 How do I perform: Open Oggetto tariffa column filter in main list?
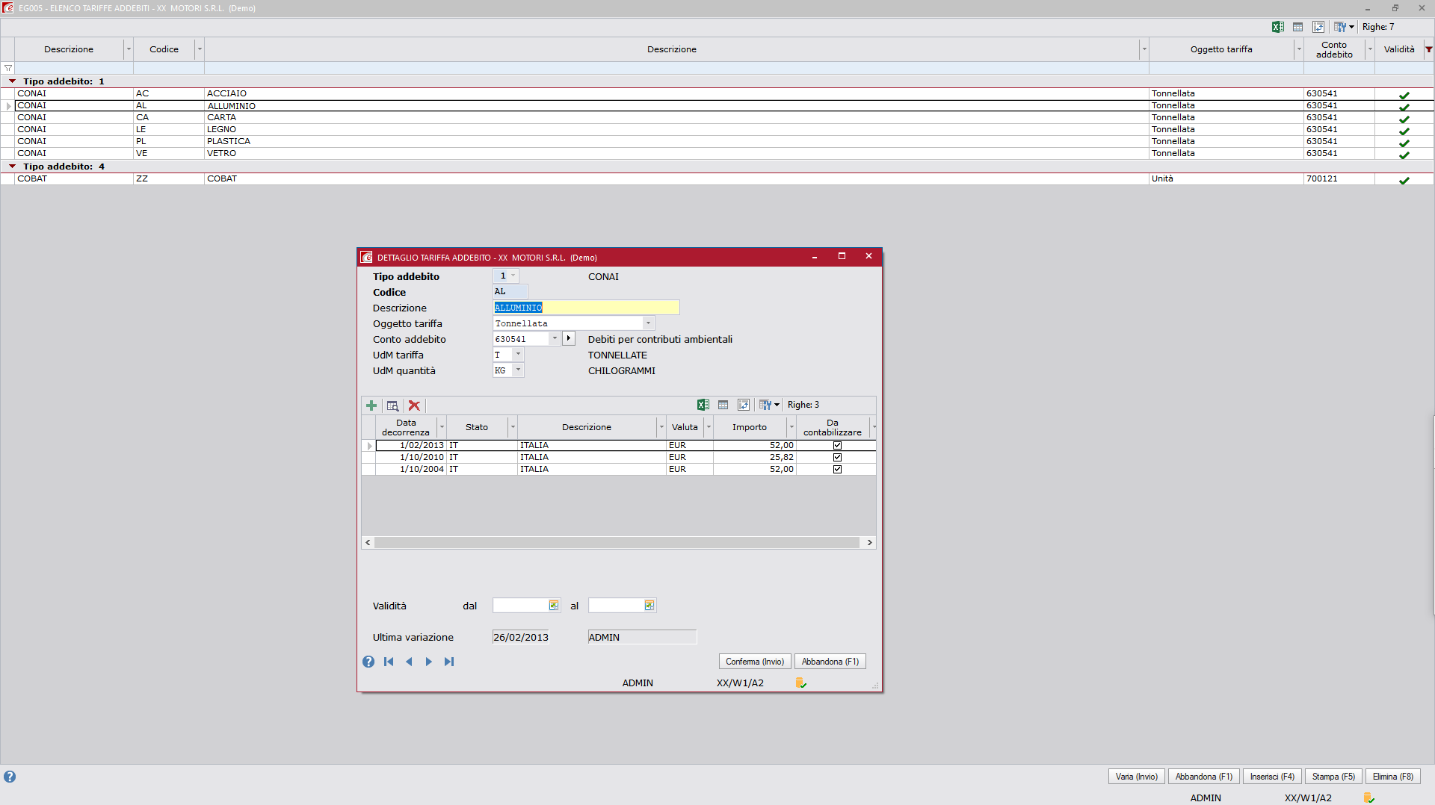tap(1299, 49)
